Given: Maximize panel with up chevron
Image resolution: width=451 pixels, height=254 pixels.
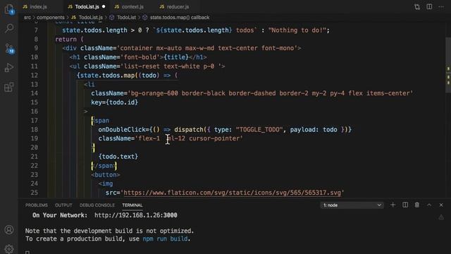Looking at the screenshot, I should tap(429, 205).
